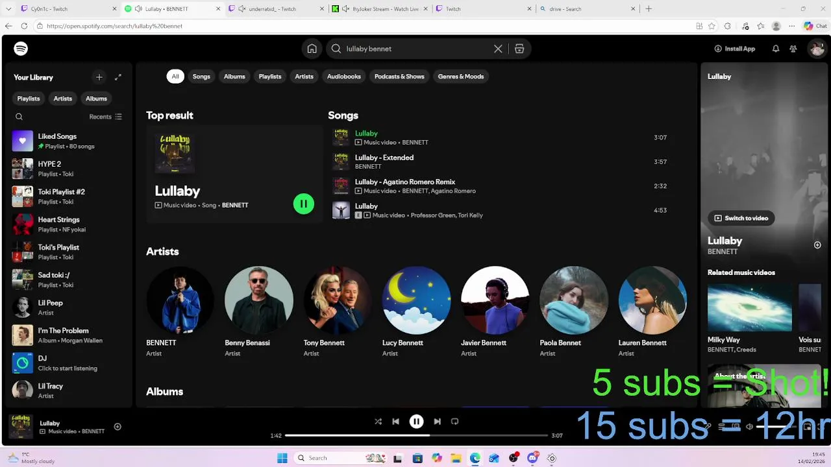Open the Tony Bennett artist card
The height and width of the screenshot is (467, 831).
click(338, 311)
